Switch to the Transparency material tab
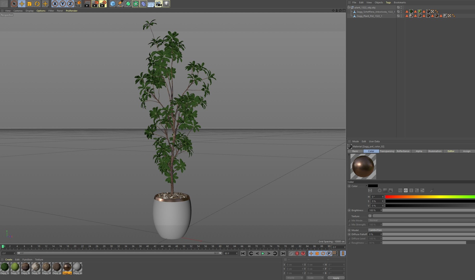This screenshot has width=475, height=280. tap(387, 151)
